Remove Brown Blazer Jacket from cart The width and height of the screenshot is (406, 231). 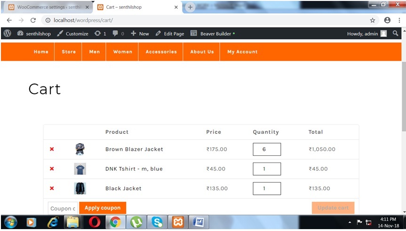point(52,149)
